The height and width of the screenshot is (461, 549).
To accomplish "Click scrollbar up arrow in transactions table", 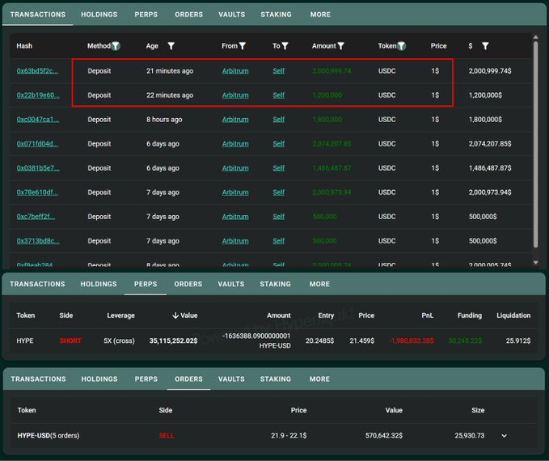I will pos(535,36).
